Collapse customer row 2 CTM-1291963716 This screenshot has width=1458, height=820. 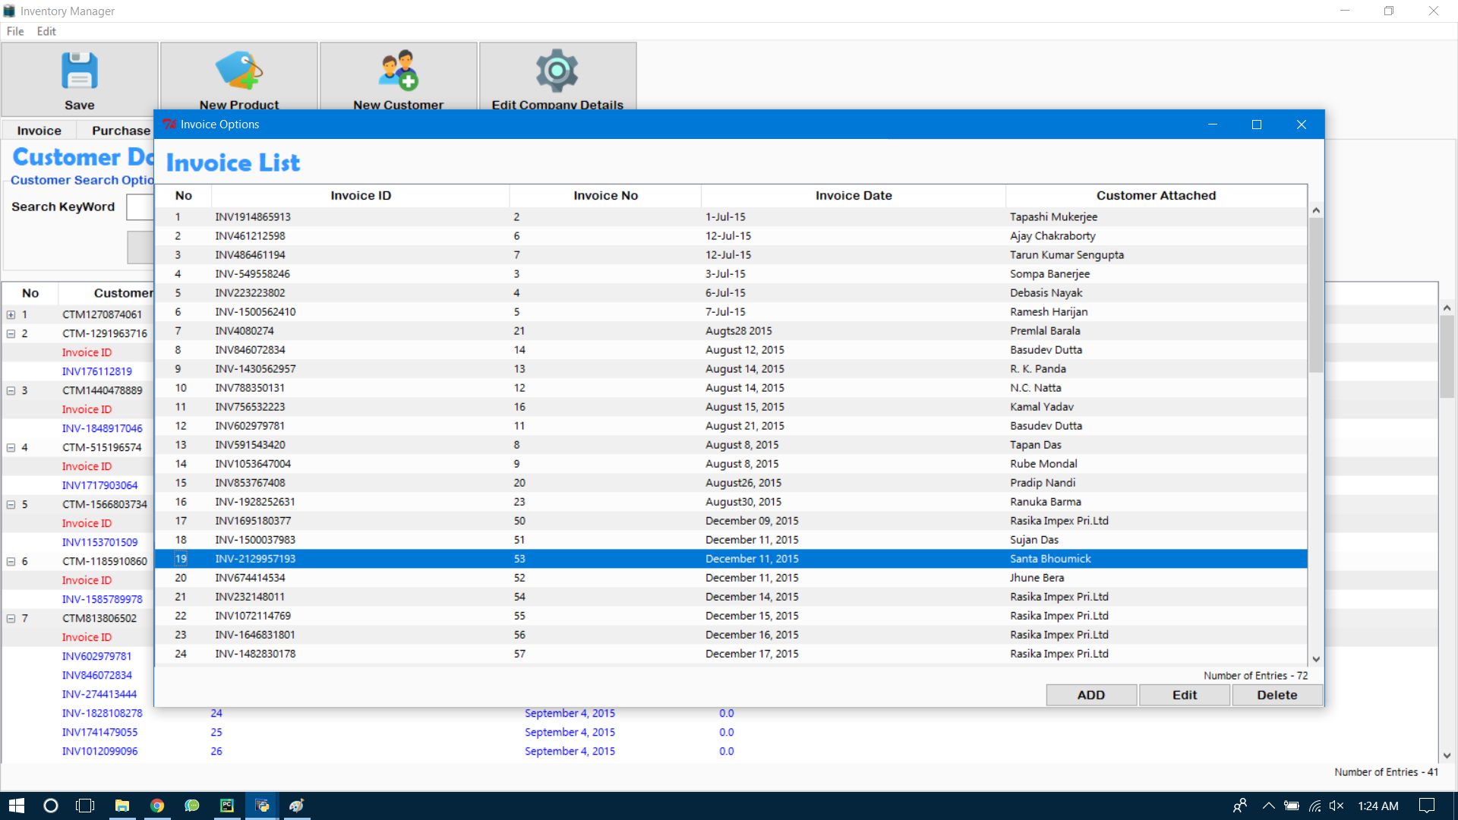[11, 333]
